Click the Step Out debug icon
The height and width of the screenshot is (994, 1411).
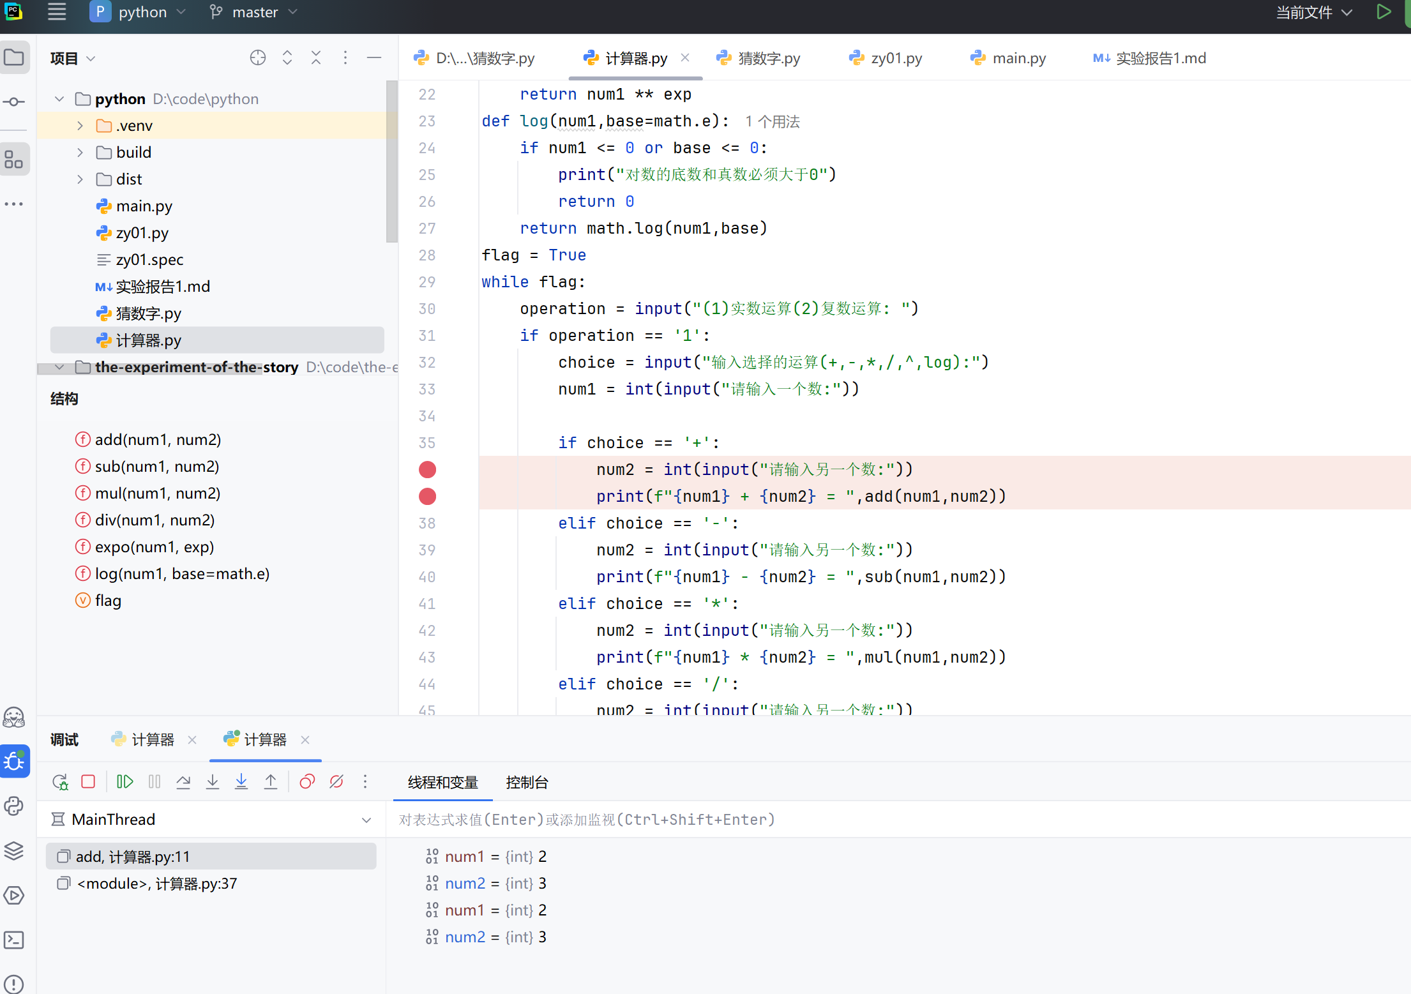271,782
